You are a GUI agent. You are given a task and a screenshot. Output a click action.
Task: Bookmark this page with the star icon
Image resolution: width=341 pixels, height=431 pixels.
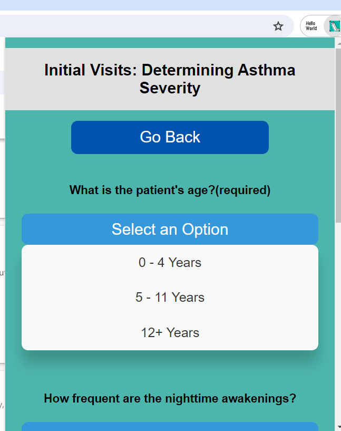click(x=278, y=26)
